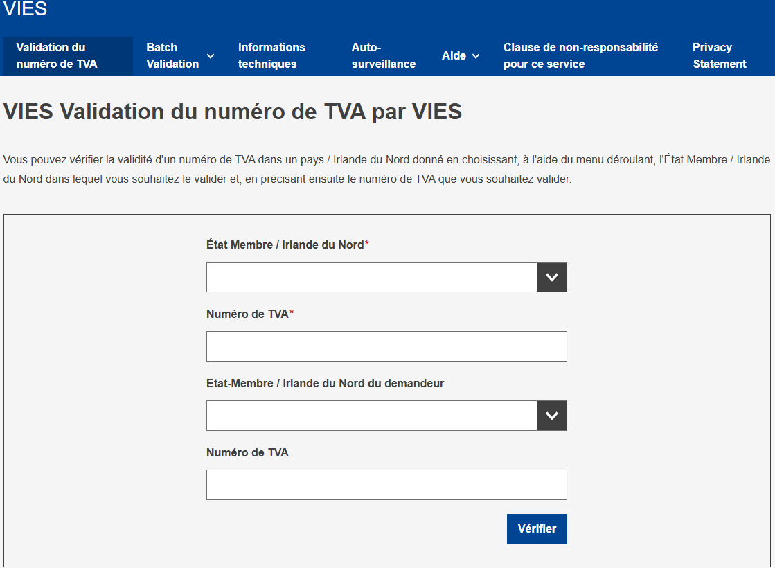Screen dimensions: 775x568
Task: Click the VIES site title in header
Action: click(26, 10)
